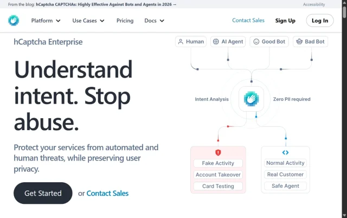Click the Safe Agent label
This screenshot has width=347, height=218.
coord(285,186)
